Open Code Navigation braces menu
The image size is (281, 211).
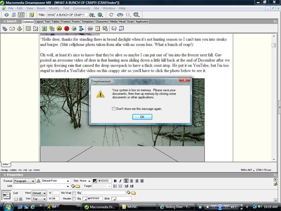tap(128, 15)
